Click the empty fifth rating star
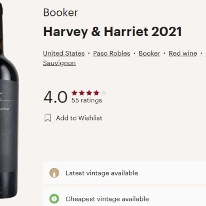This screenshot has width=206, height=206. [104, 93]
